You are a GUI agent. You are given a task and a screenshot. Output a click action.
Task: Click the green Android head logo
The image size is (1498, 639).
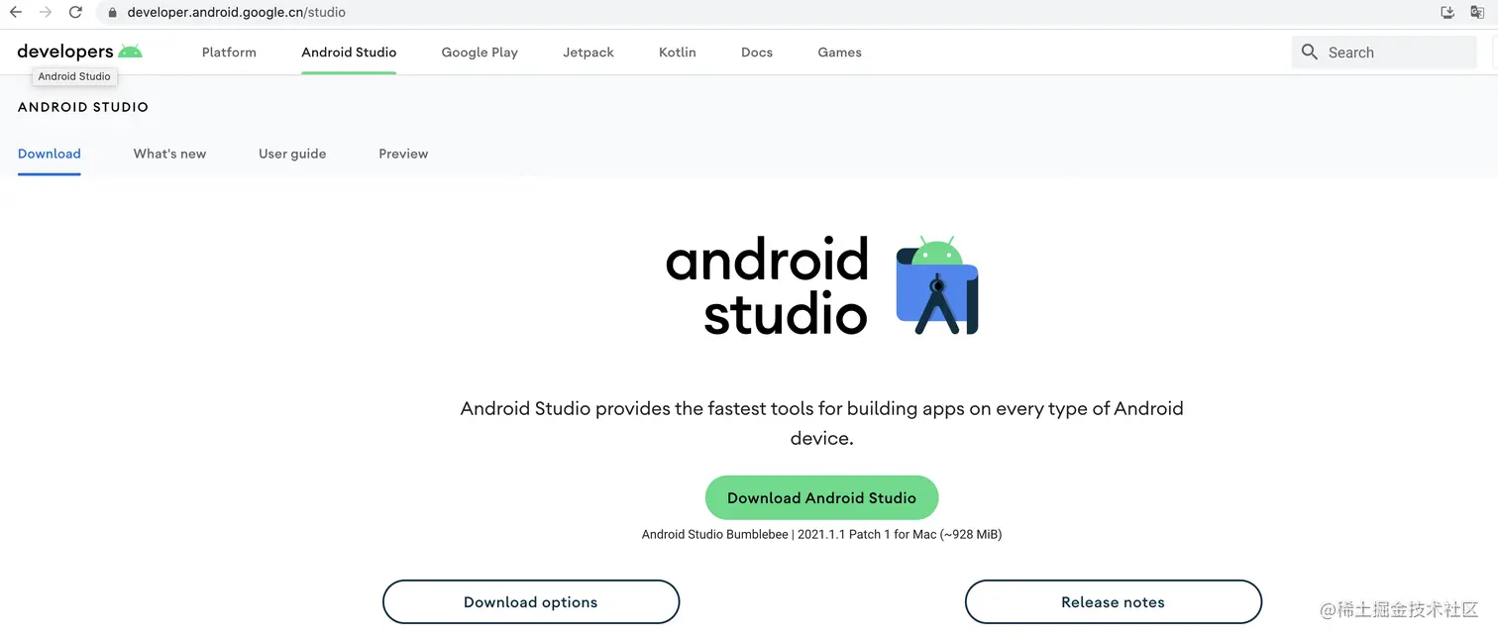[130, 52]
